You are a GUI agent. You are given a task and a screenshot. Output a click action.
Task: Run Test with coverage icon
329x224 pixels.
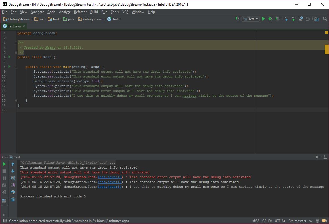(x=278, y=19)
